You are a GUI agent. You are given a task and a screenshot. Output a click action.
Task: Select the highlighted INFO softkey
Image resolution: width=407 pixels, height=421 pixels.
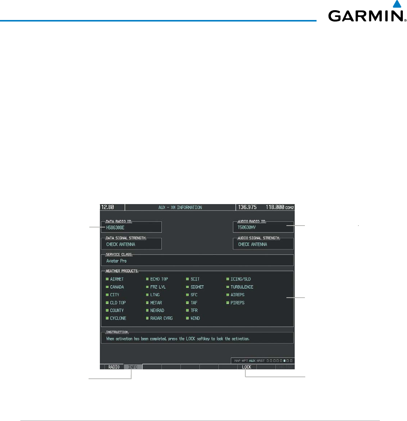133,367
